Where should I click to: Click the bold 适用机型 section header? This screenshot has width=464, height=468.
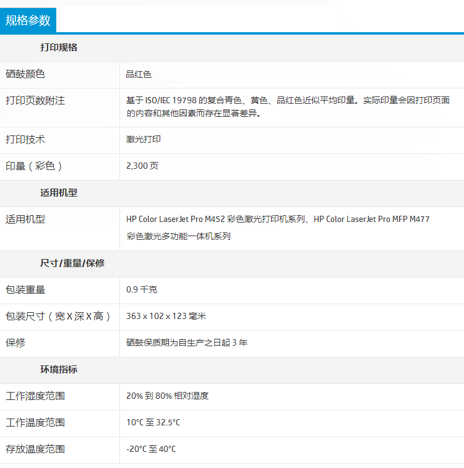click(x=59, y=193)
